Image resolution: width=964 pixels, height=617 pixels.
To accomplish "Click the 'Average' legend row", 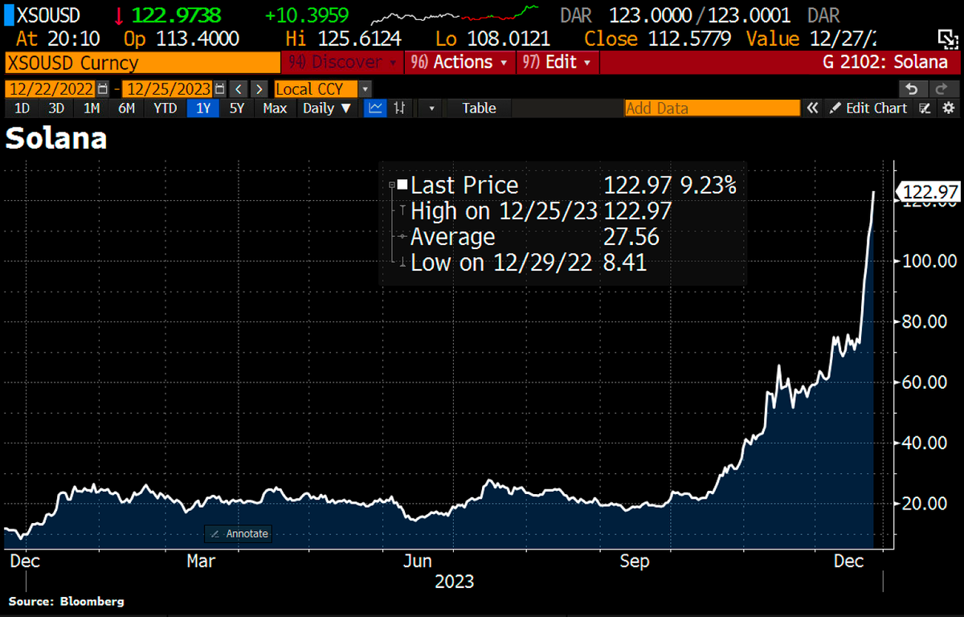I will tap(534, 237).
